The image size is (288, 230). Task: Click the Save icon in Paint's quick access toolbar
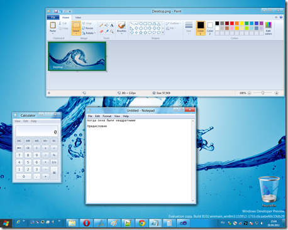(56, 11)
